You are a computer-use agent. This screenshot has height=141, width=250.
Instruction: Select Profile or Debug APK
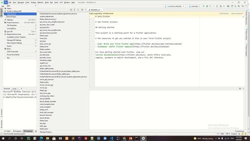(x=20, y=11)
